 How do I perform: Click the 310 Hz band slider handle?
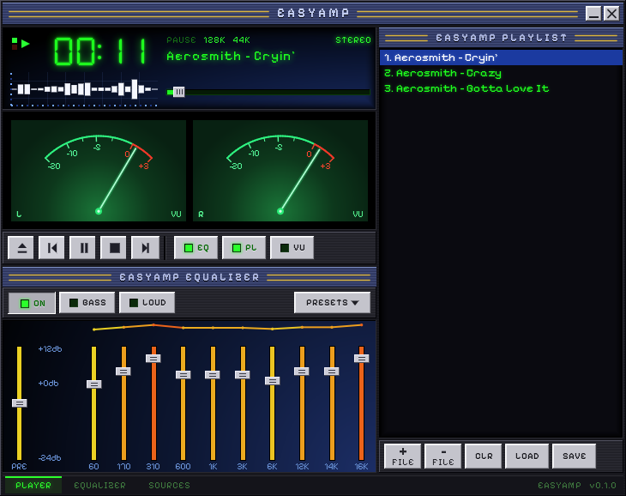[153, 358]
